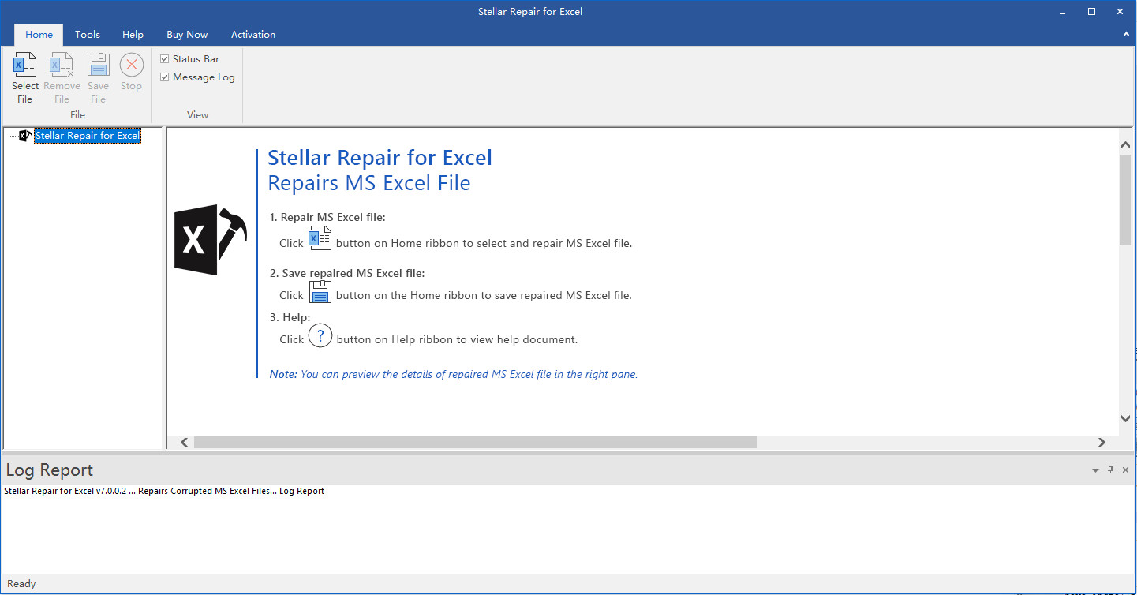Open the Buy Now tab
Image resolution: width=1137 pixels, height=595 pixels.
click(x=187, y=35)
